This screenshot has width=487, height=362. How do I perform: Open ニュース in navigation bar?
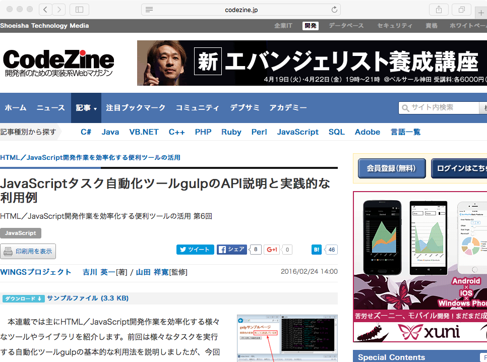pos(50,108)
